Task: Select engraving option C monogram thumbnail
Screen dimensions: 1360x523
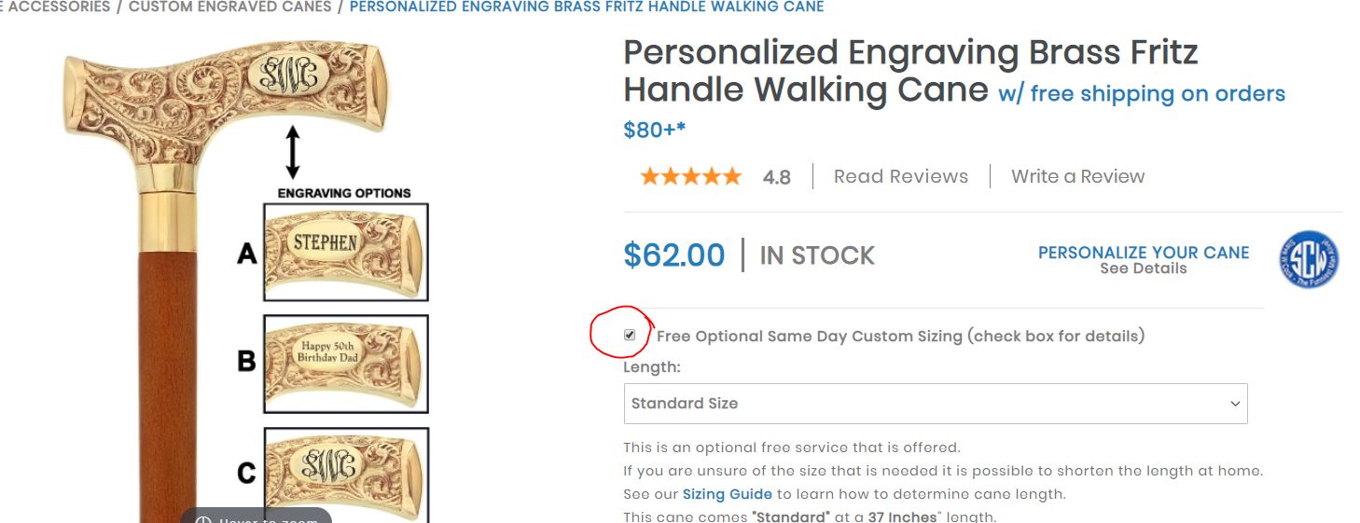Action: point(345,474)
